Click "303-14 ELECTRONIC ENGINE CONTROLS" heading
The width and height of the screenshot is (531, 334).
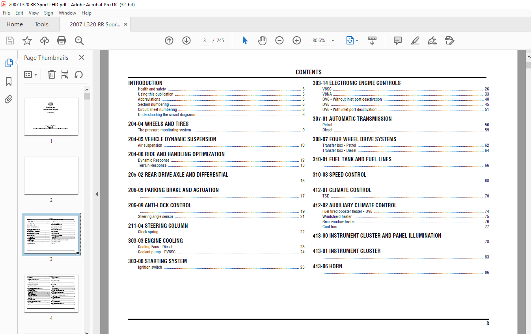click(356, 83)
